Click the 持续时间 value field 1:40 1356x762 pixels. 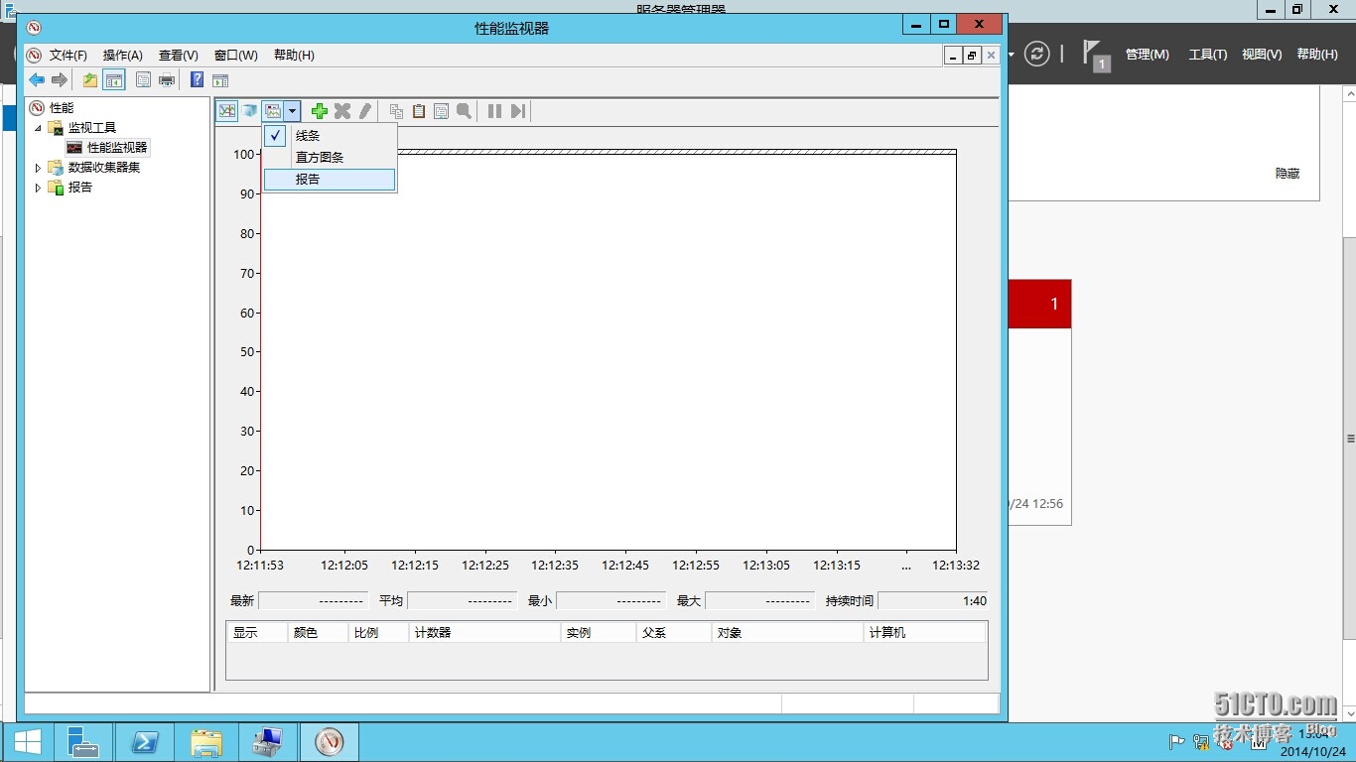[x=935, y=600]
